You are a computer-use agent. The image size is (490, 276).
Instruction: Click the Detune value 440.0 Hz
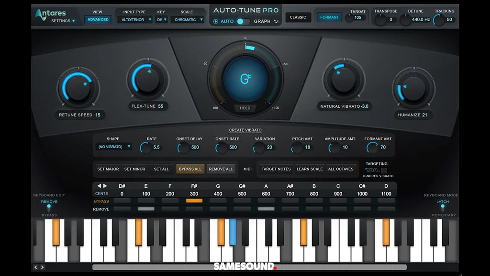pos(421,19)
